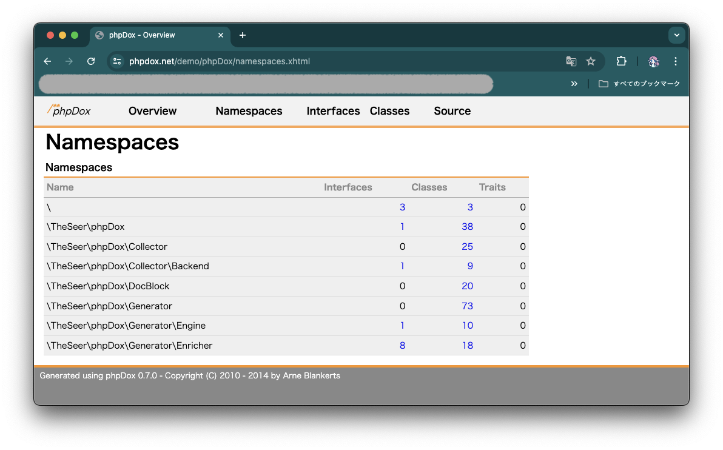Click the Collector interfaces count 0
Image resolution: width=723 pixels, height=450 pixels.
tap(403, 247)
